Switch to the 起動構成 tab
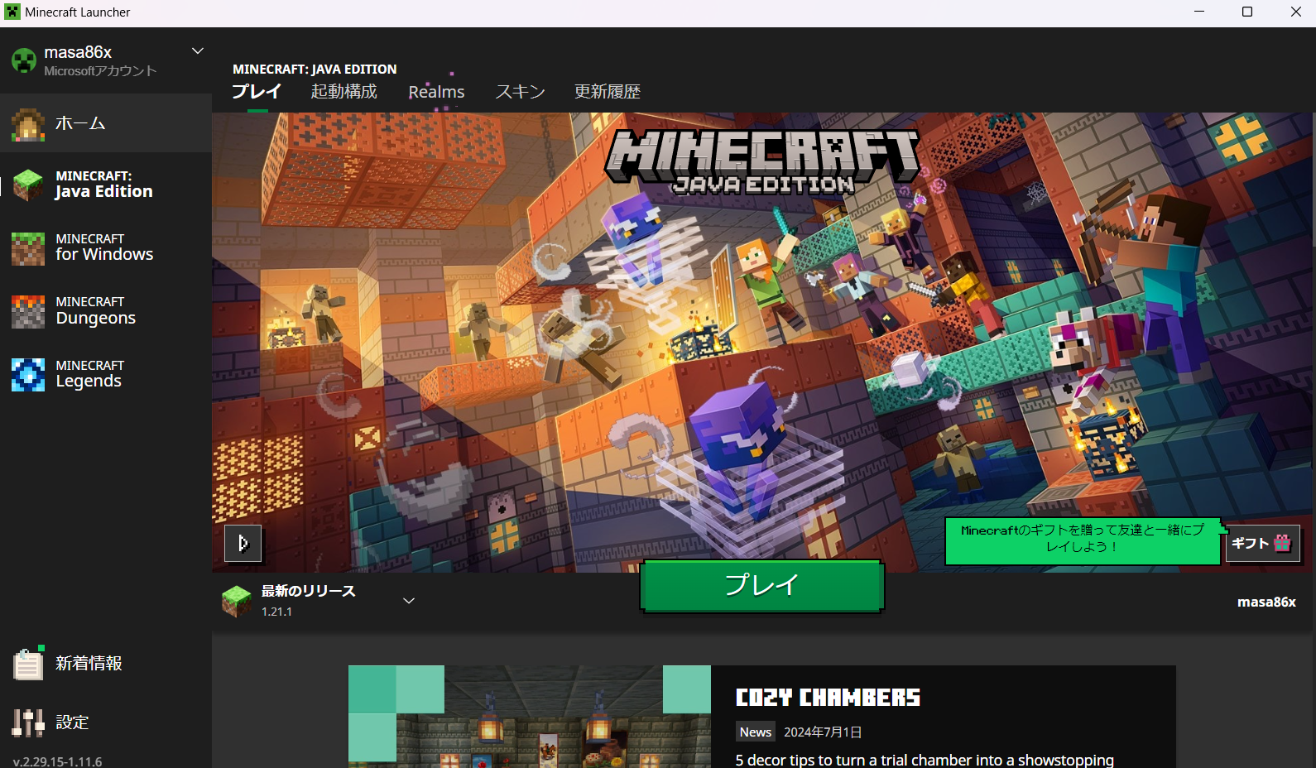 (x=344, y=92)
